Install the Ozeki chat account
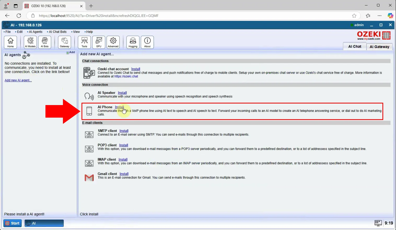 point(136,69)
